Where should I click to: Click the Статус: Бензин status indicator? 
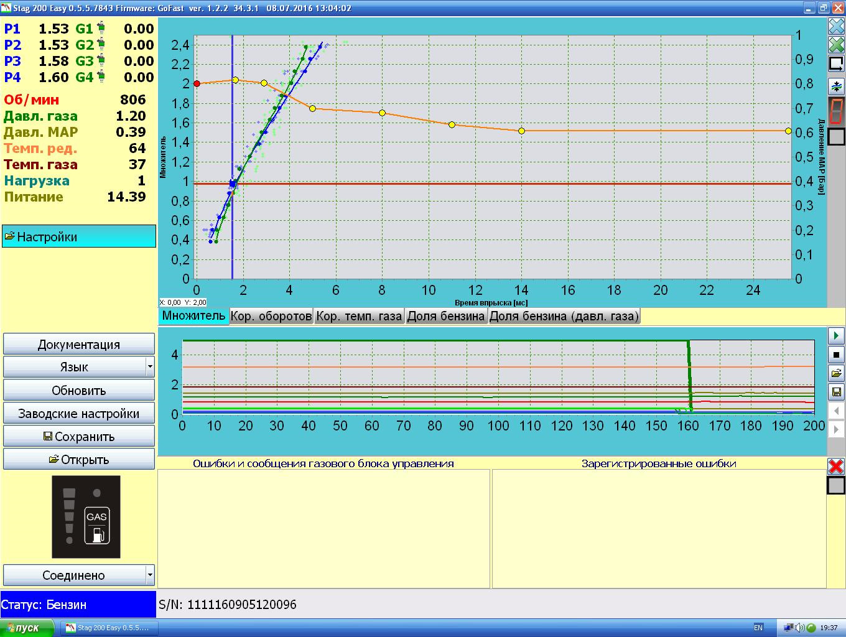point(78,604)
